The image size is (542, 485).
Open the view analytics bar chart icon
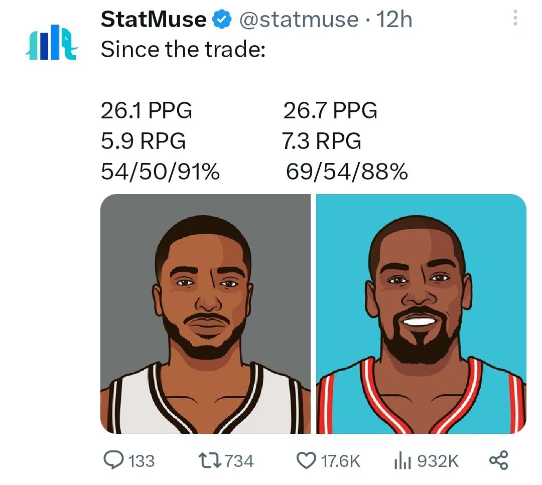(x=402, y=460)
